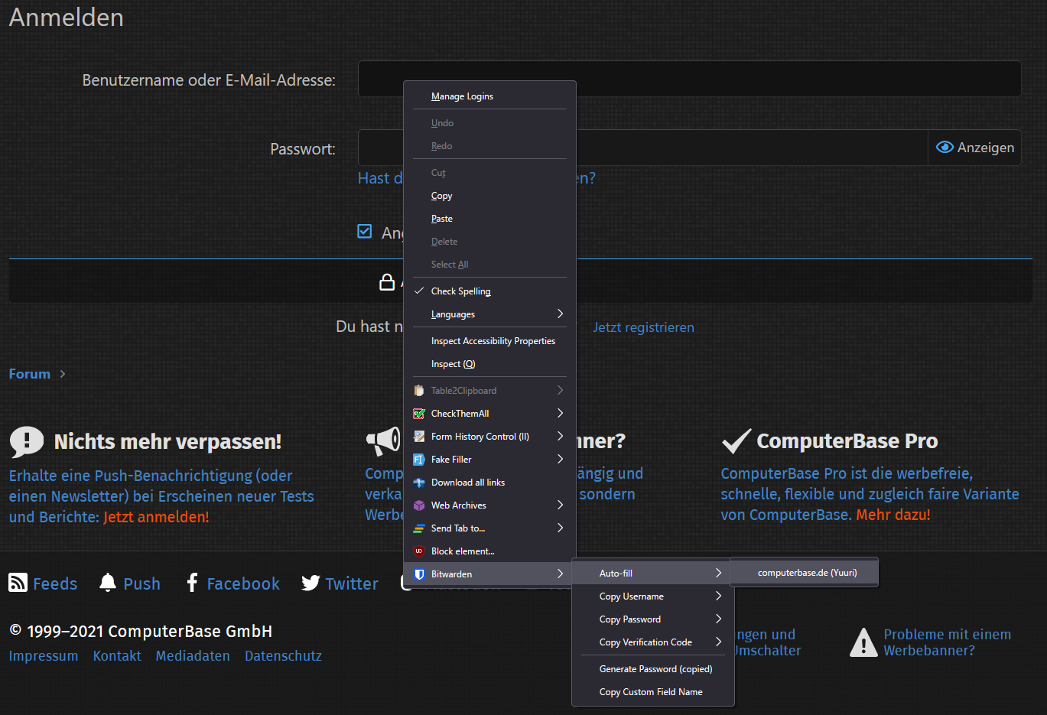Expand the Languages submenu arrow
1047x715 pixels.
pyautogui.click(x=561, y=314)
